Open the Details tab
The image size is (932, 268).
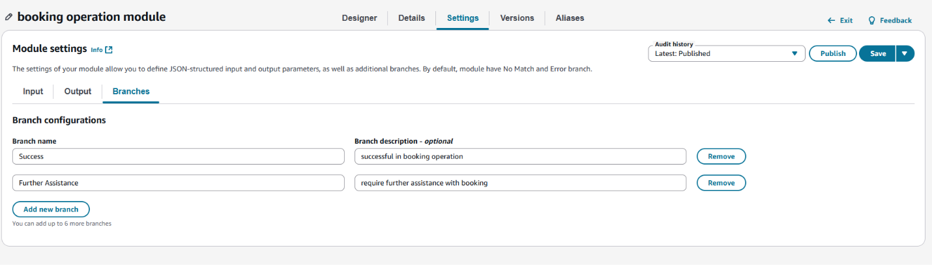coord(411,18)
